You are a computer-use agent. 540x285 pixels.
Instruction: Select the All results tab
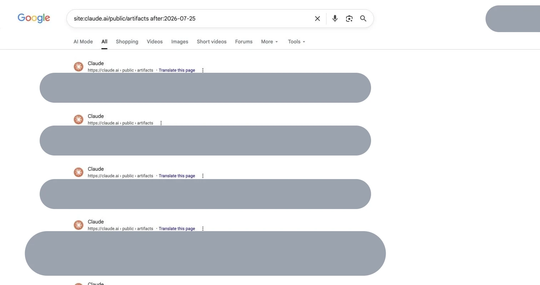tap(104, 42)
